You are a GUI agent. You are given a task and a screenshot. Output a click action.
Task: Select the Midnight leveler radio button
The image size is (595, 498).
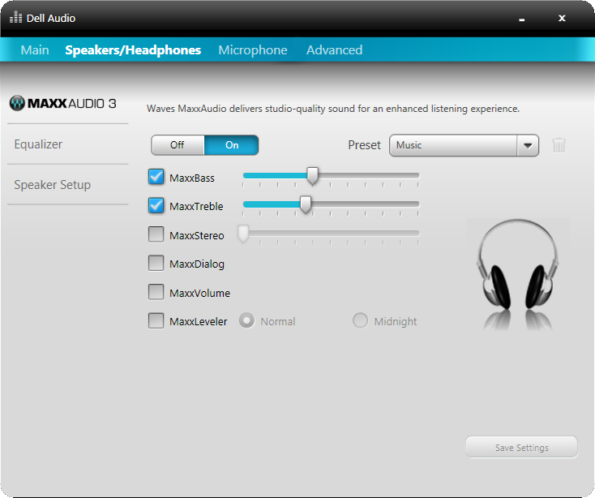click(360, 320)
